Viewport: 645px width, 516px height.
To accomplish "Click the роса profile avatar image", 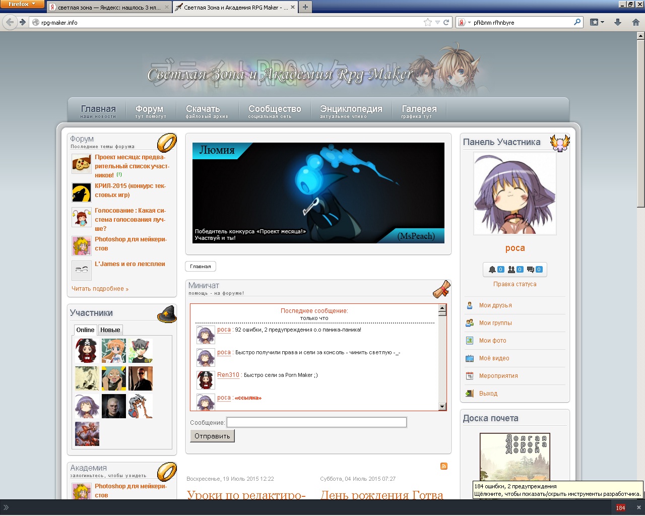I will [515, 193].
